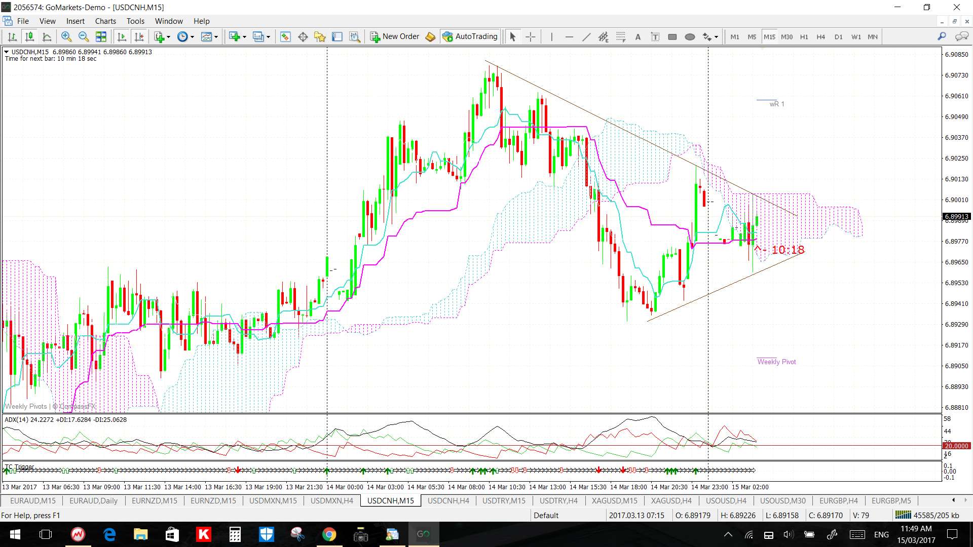Expand the arrows objects dropdown
This screenshot has height=547, width=973.
pos(716,36)
